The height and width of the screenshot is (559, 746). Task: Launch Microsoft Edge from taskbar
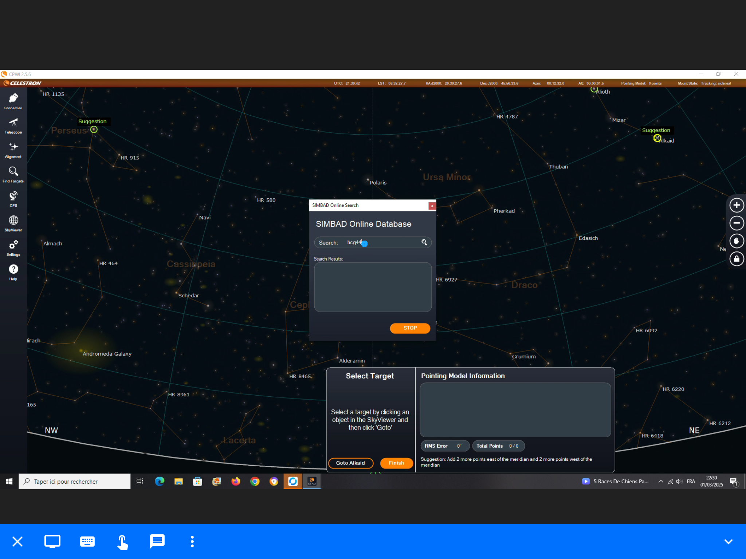pyautogui.click(x=160, y=481)
